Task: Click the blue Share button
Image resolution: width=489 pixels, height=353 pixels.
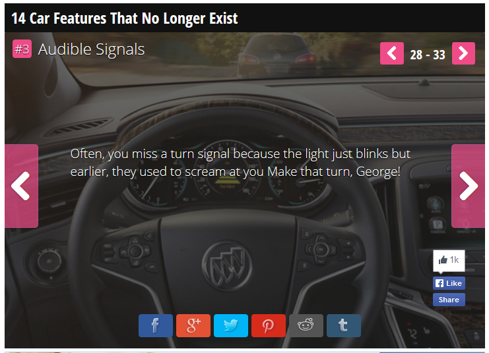Action: coord(449,300)
